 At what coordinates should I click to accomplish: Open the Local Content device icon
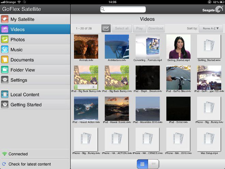pos(5,95)
